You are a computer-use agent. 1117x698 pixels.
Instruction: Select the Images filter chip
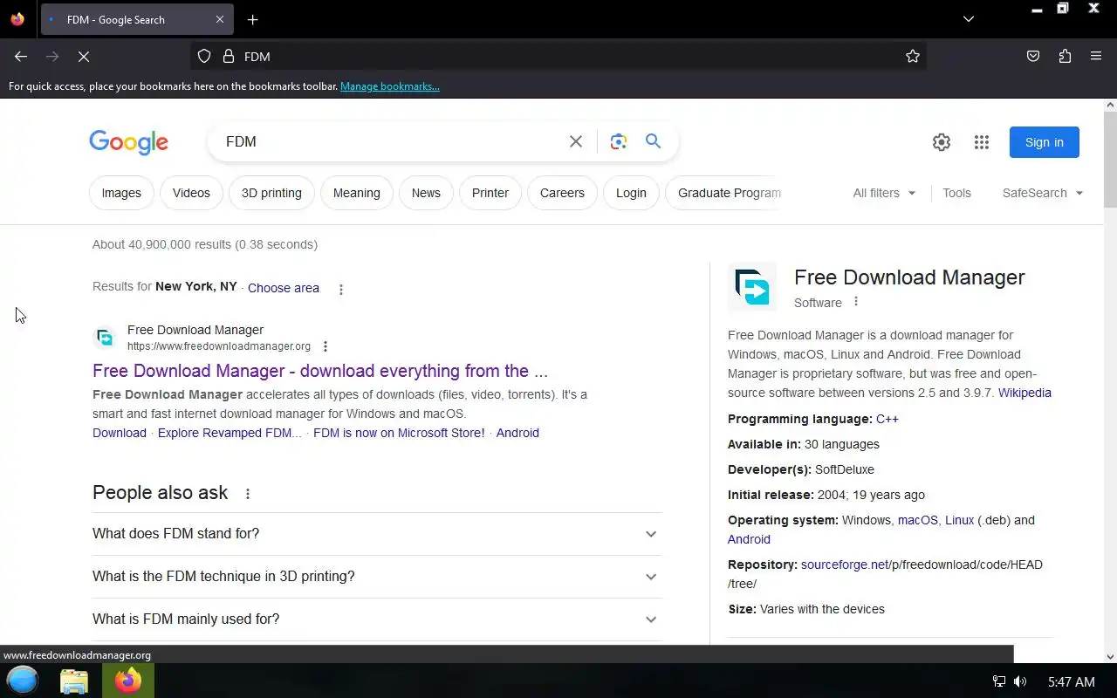[x=121, y=193]
